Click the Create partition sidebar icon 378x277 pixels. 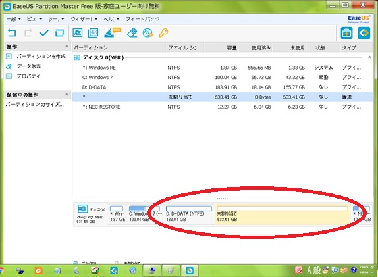click(x=9, y=57)
